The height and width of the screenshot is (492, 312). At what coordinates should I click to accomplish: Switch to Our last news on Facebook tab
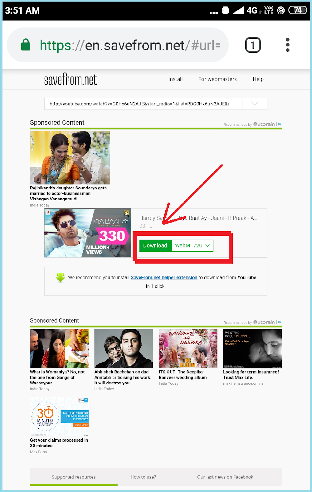point(225,477)
